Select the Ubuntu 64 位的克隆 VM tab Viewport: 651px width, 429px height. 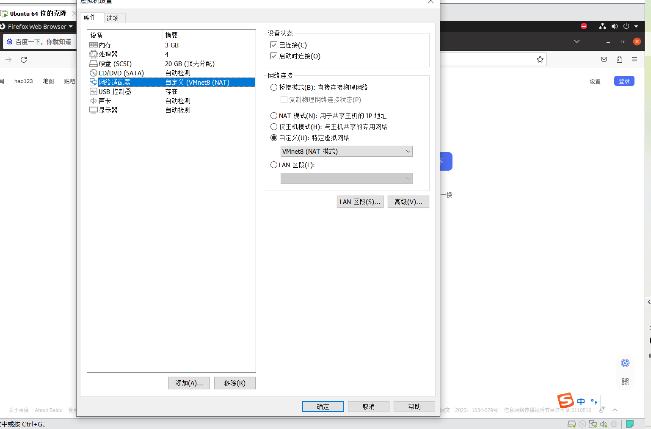[x=38, y=14]
